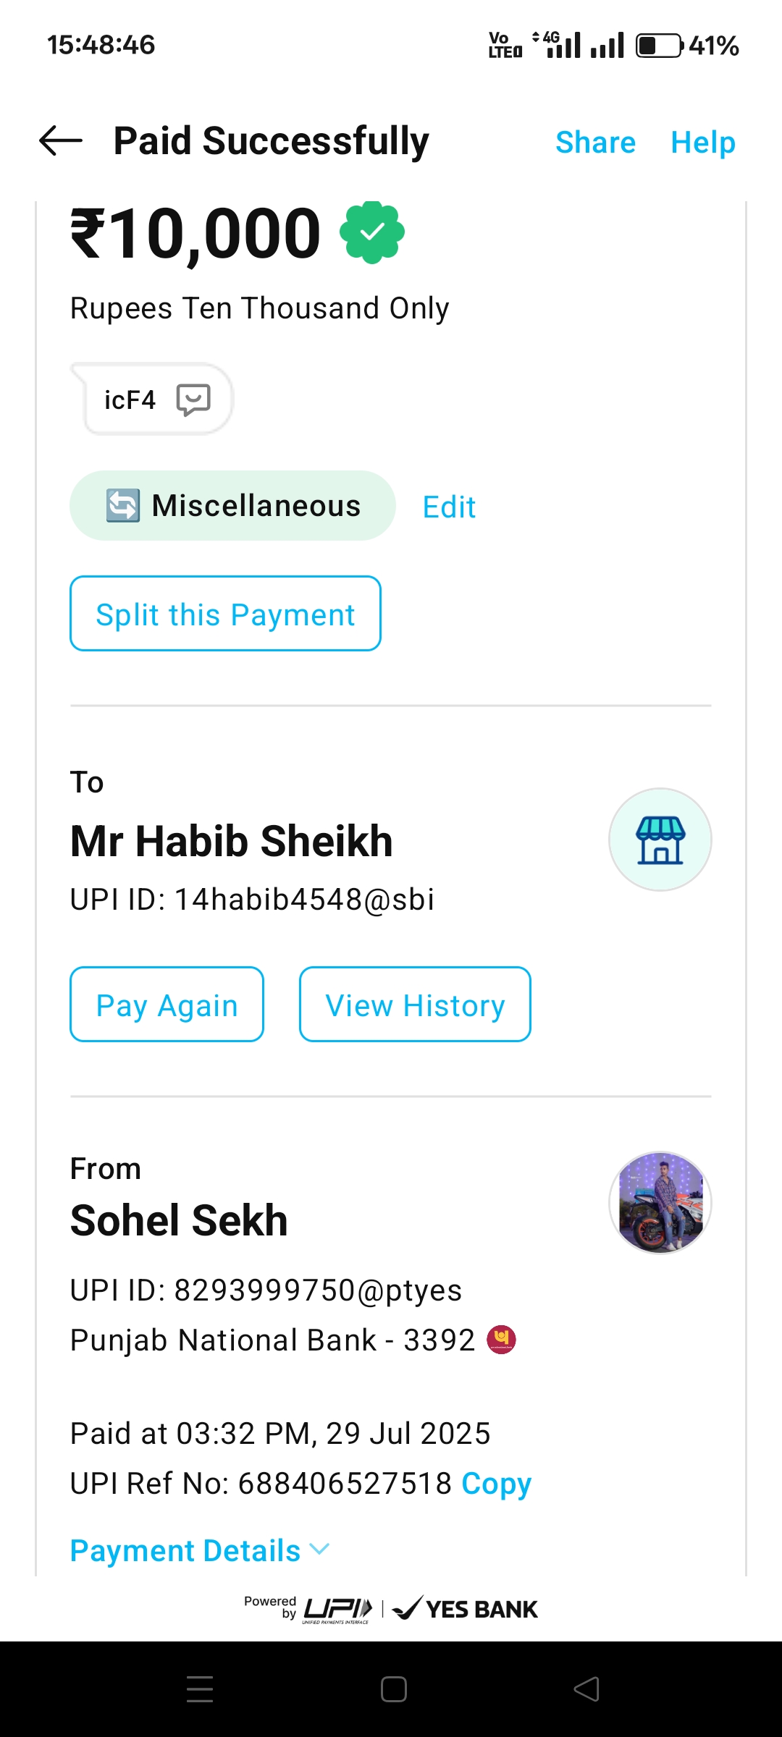Viewport: 782px width, 1737px height.
Task: Open the Android recent apps menu icon
Action: (x=200, y=1689)
